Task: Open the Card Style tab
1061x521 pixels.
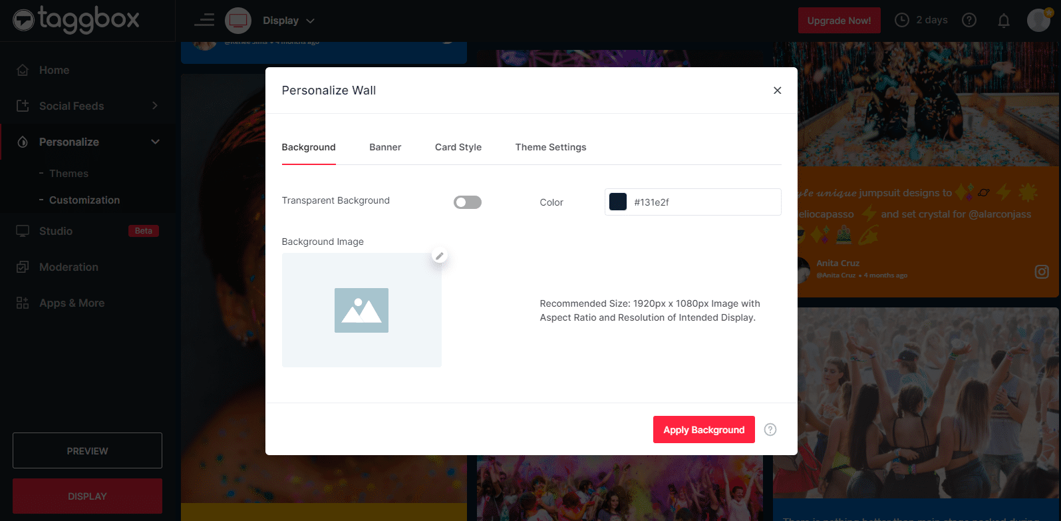Action: click(458, 147)
